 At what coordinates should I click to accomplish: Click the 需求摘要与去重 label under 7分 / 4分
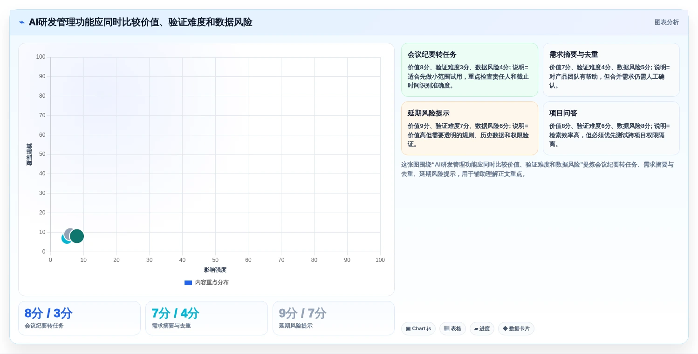click(171, 326)
